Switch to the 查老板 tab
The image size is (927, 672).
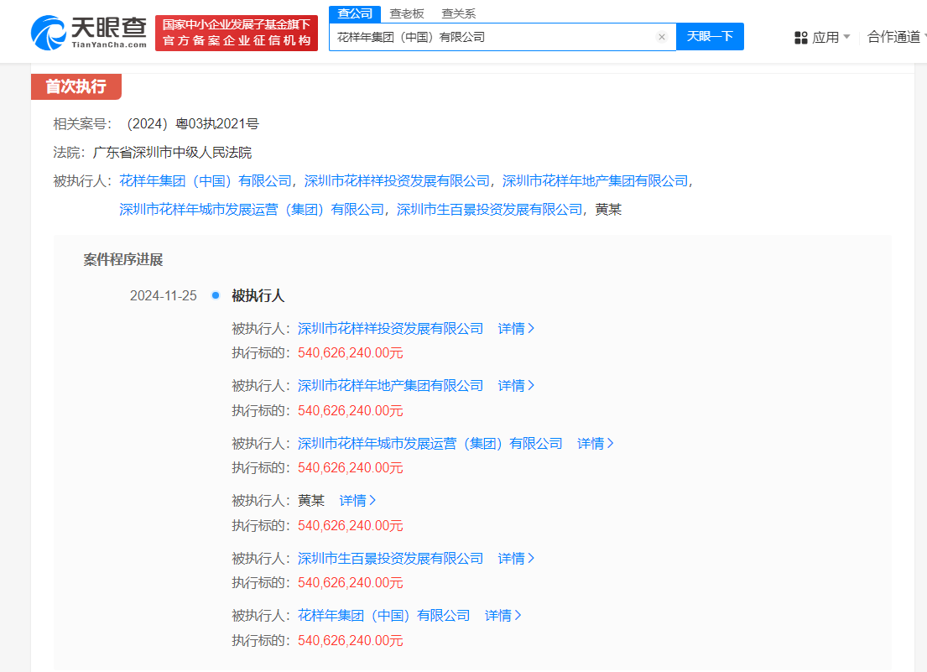point(407,13)
